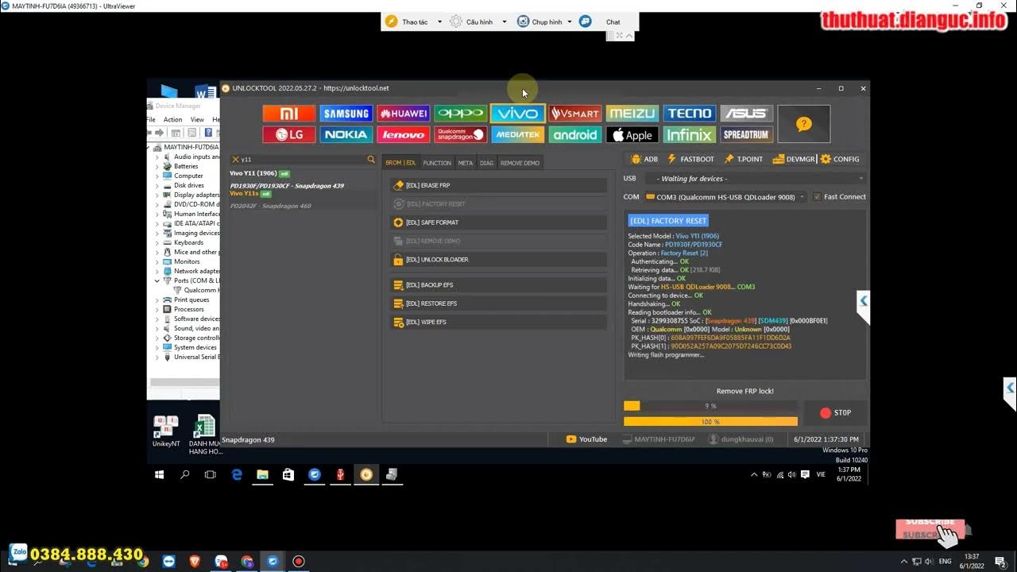Click the [EDL] WIPE EFS button
The width and height of the screenshot is (1017, 572).
coord(498,322)
